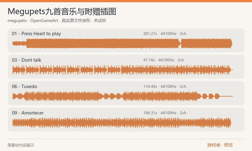Click the waveform of Press Heart to play

pos(123,43)
